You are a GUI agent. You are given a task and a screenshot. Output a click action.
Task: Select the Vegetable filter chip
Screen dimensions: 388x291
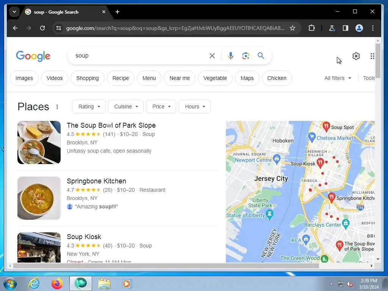[x=215, y=78]
